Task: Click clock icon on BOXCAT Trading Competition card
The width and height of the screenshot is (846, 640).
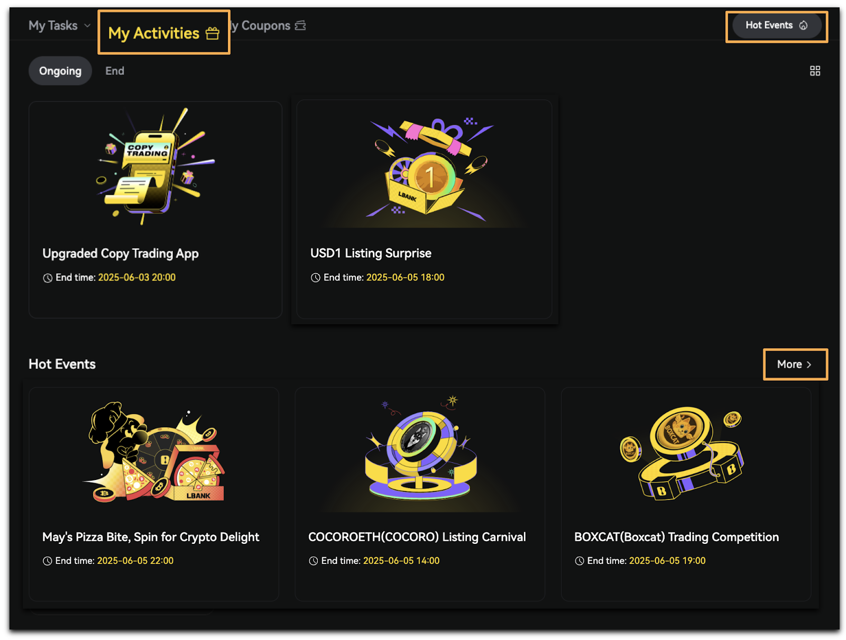Action: (x=580, y=561)
